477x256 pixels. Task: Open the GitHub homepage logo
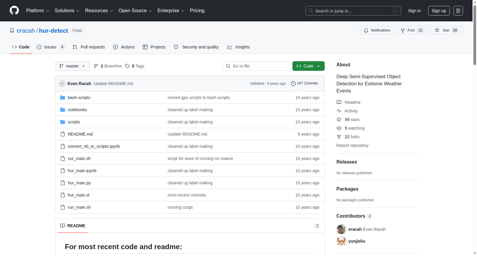coord(14,10)
